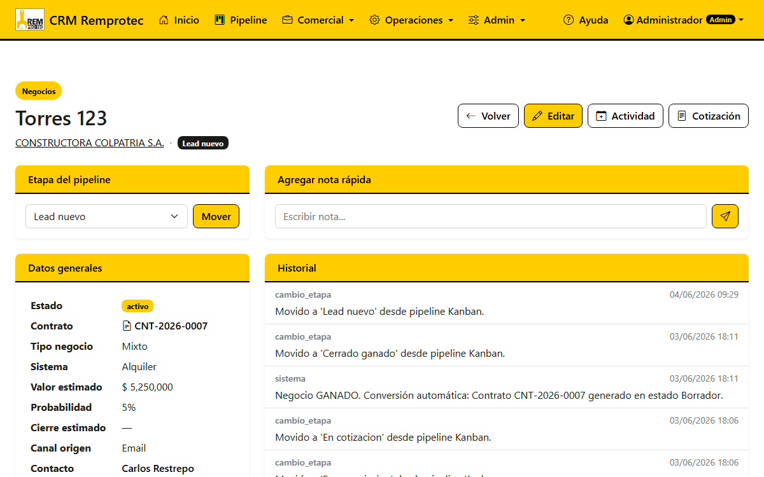Click the Negocios breadcrumb badge

click(x=39, y=91)
